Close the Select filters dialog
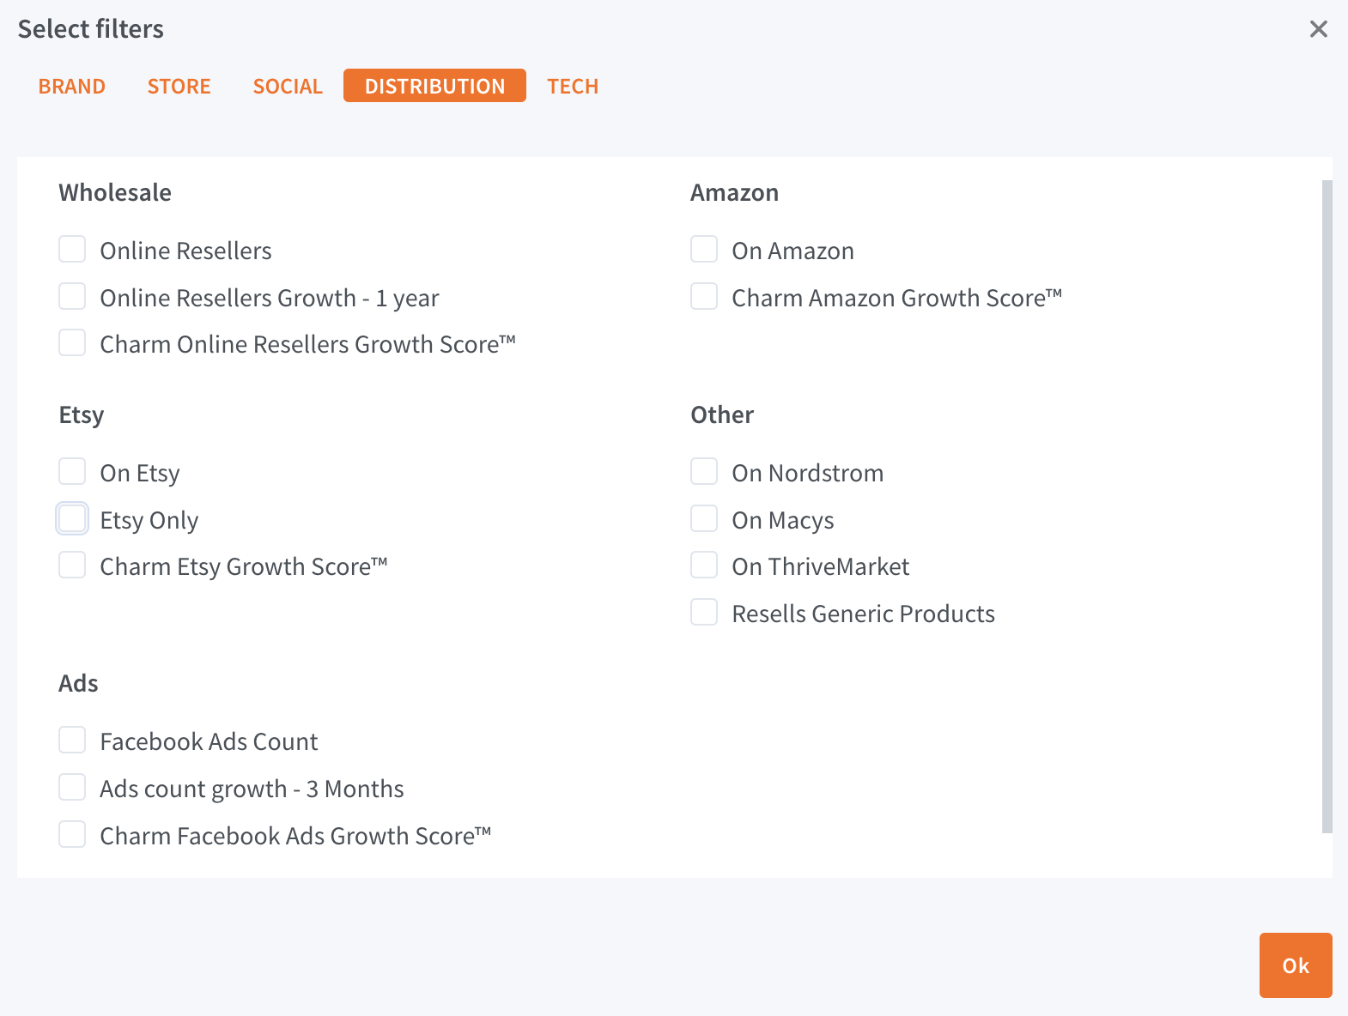Screen dimensions: 1348x1016 point(1318,29)
